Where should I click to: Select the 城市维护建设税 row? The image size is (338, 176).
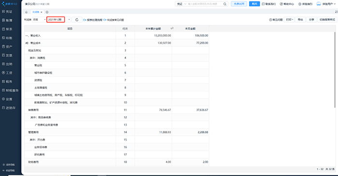[117, 73]
